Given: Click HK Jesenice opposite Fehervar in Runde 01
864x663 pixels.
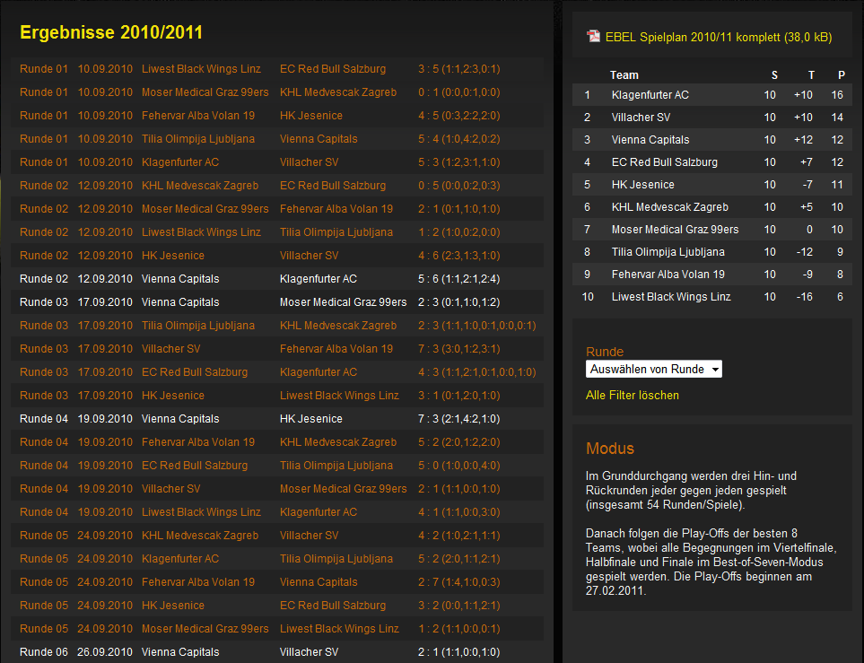Looking at the screenshot, I should 310,115.
